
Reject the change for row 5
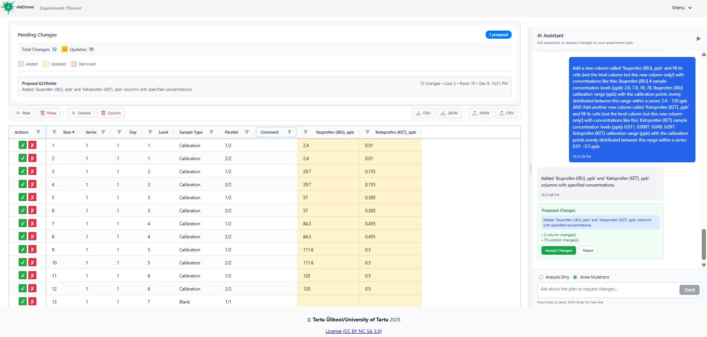tap(32, 197)
